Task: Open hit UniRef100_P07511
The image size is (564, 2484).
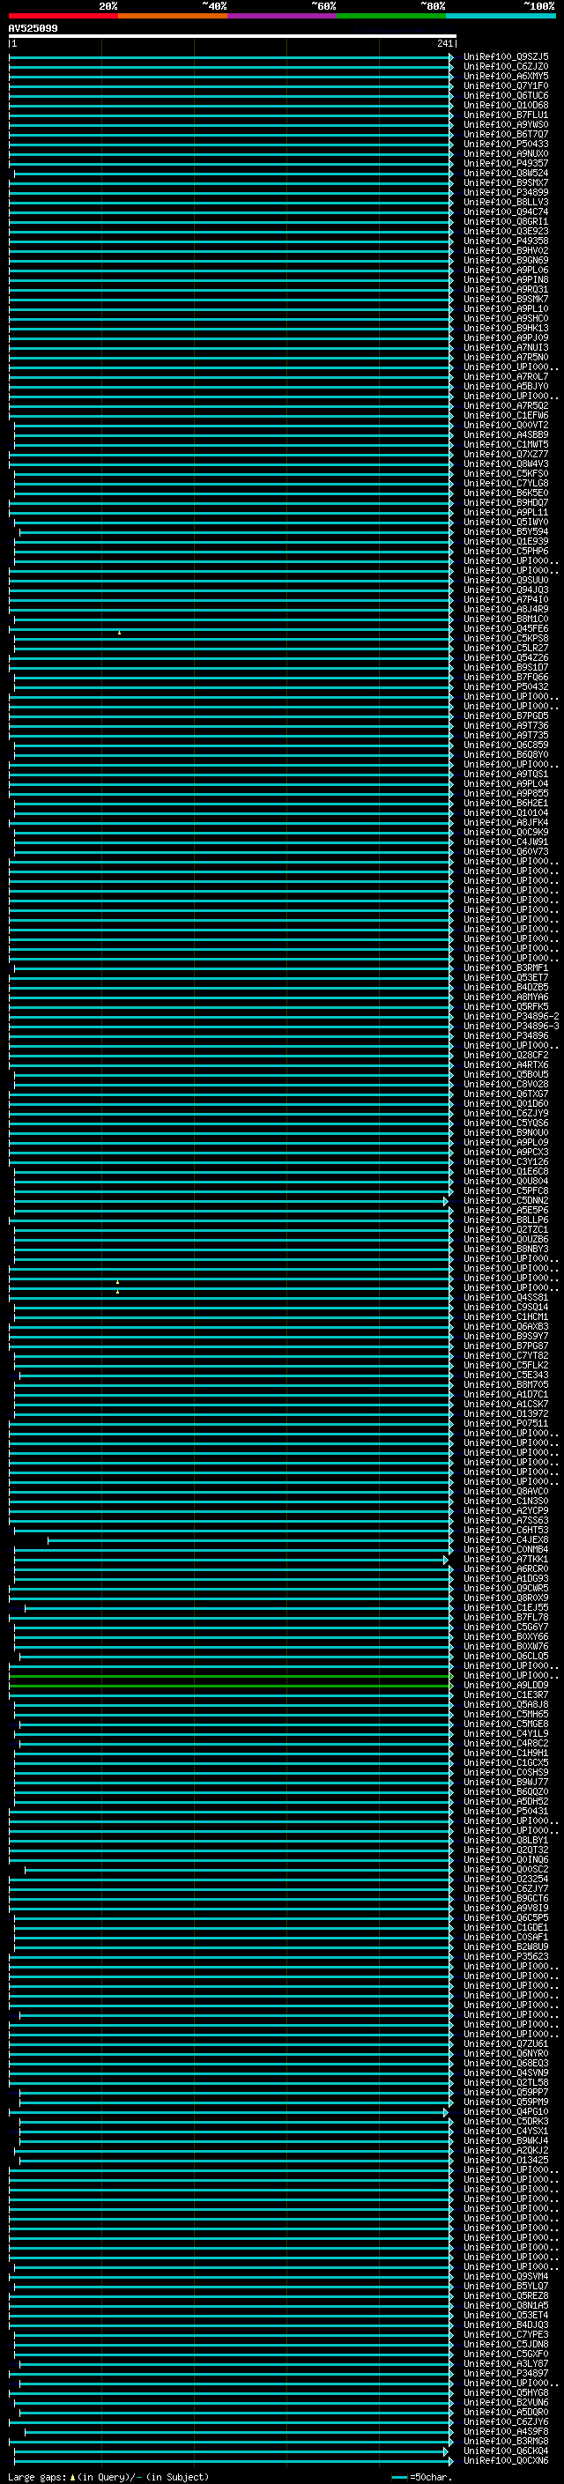Action: click(x=506, y=1423)
